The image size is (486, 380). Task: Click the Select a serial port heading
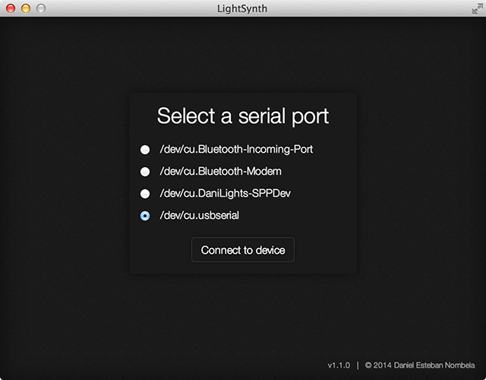point(243,116)
